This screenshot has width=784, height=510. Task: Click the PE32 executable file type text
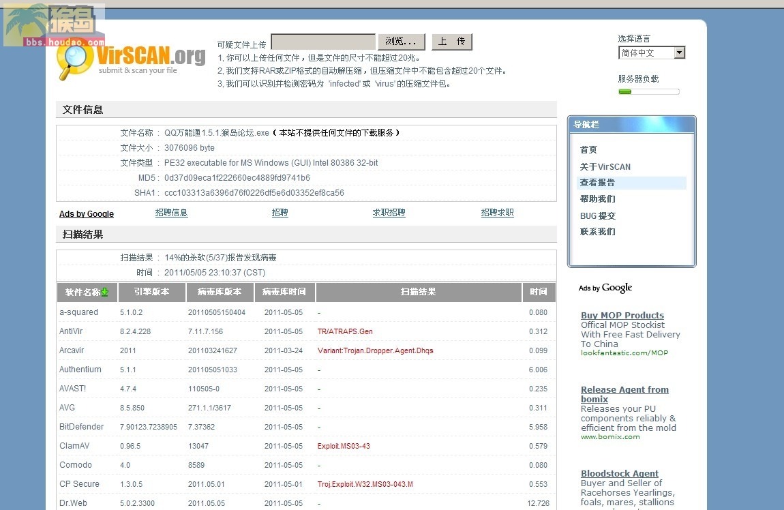(271, 163)
